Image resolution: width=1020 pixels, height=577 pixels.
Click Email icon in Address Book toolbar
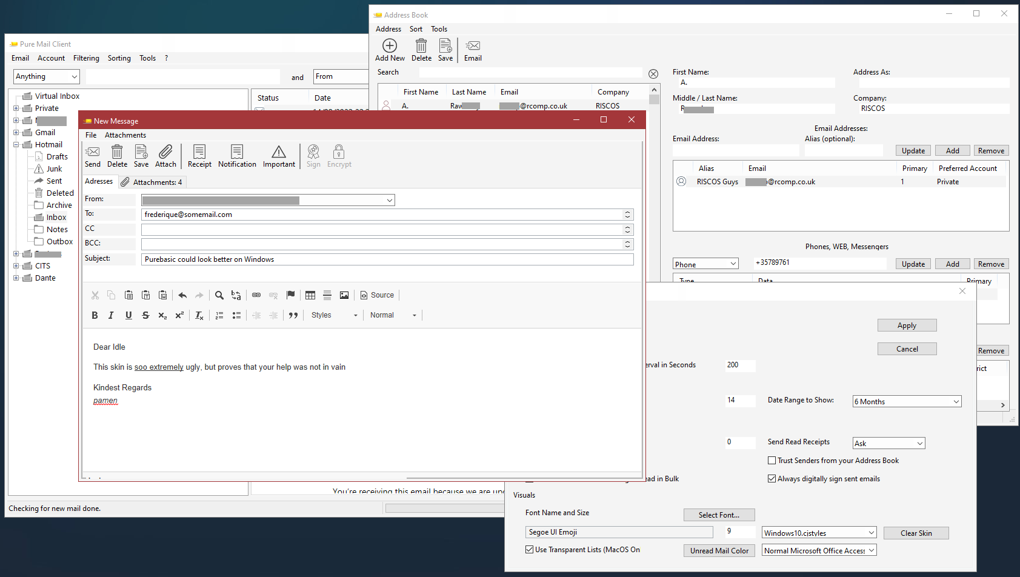point(473,50)
